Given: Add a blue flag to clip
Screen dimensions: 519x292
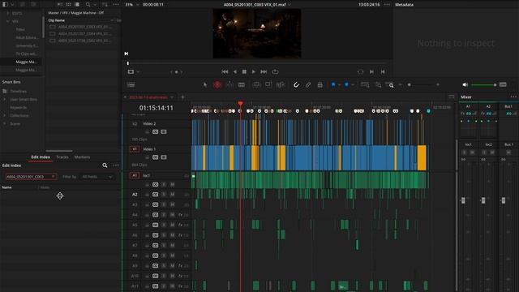Looking at the screenshot, I should (333, 84).
